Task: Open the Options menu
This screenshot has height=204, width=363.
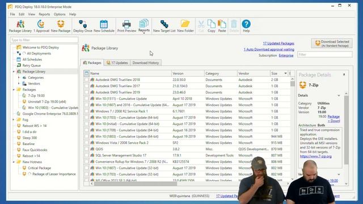Action: [60, 14]
